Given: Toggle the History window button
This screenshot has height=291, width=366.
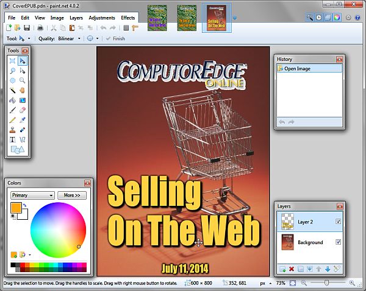Looking at the screenshot, I should pyautogui.click(x=318, y=18).
